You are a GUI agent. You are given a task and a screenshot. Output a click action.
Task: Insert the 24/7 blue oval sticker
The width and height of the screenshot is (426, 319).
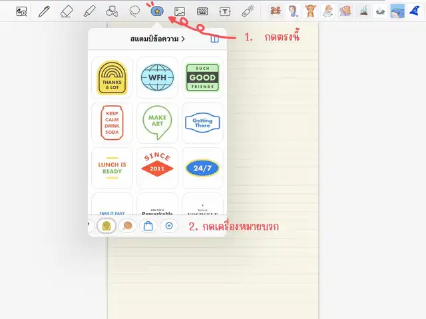[x=202, y=168]
